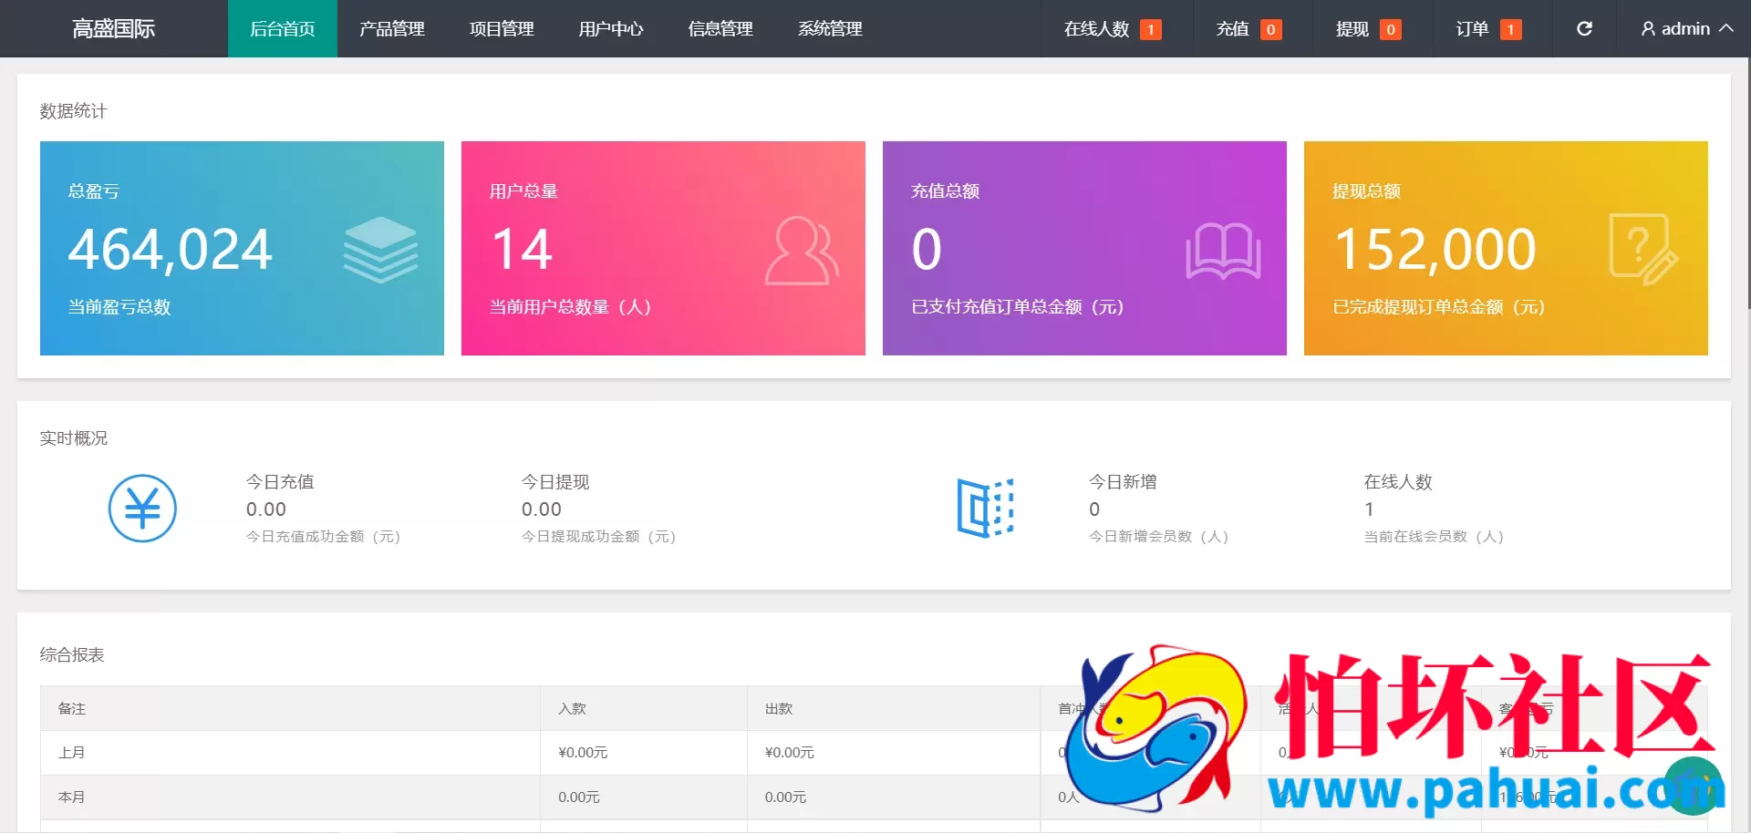The image size is (1751, 833).
Task: Open the 系统管理 menu
Action: click(830, 28)
